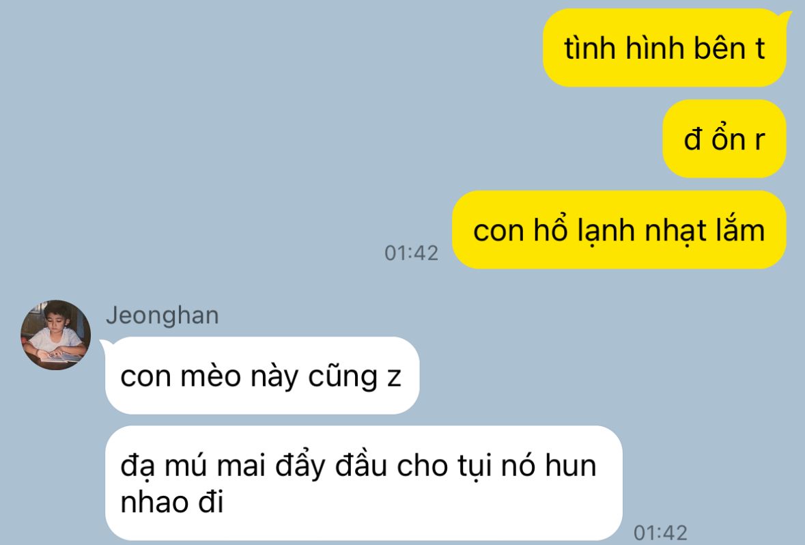Click the word "hun" in the long message
Screen dimensions: 805x545
pos(570,465)
